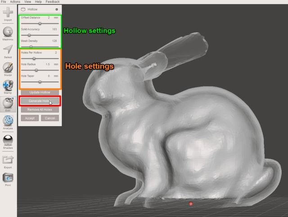Image resolution: width=288 pixels, height=217 pixels.
Task: Choose the Sculpt brush tool
Action: pyautogui.click(x=8, y=68)
